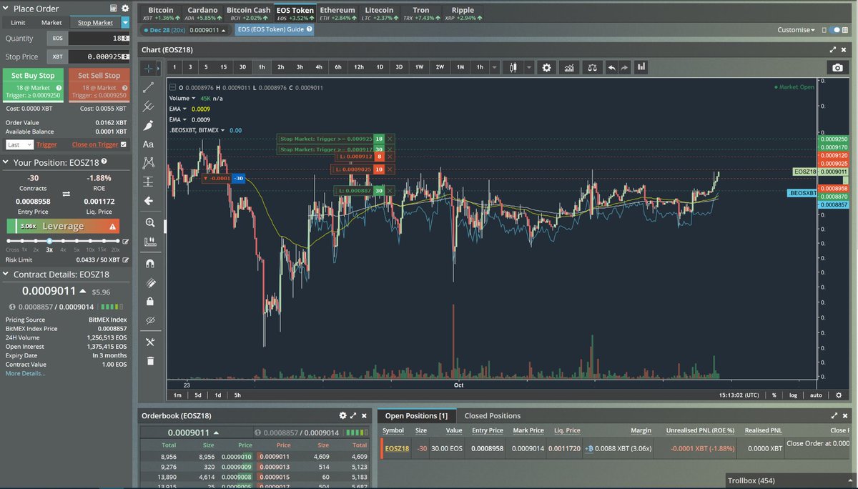Click the Set Sell Stop button
Screen dimensions: 858x489
(x=99, y=84)
